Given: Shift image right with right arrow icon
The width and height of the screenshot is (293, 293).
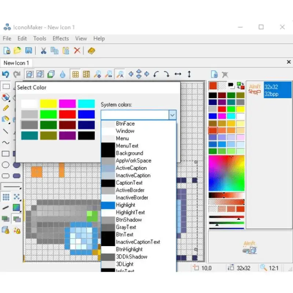Looking at the screenshot, I should (x=147, y=74).
